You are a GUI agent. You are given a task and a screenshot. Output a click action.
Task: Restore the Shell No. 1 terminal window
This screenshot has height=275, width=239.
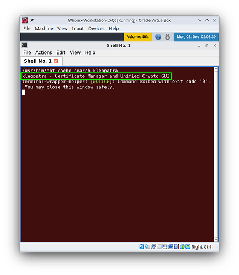click(207, 45)
